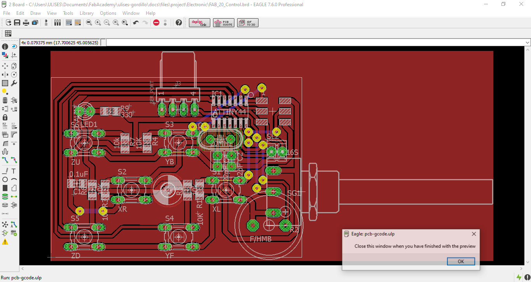Print the board layout

26,23
